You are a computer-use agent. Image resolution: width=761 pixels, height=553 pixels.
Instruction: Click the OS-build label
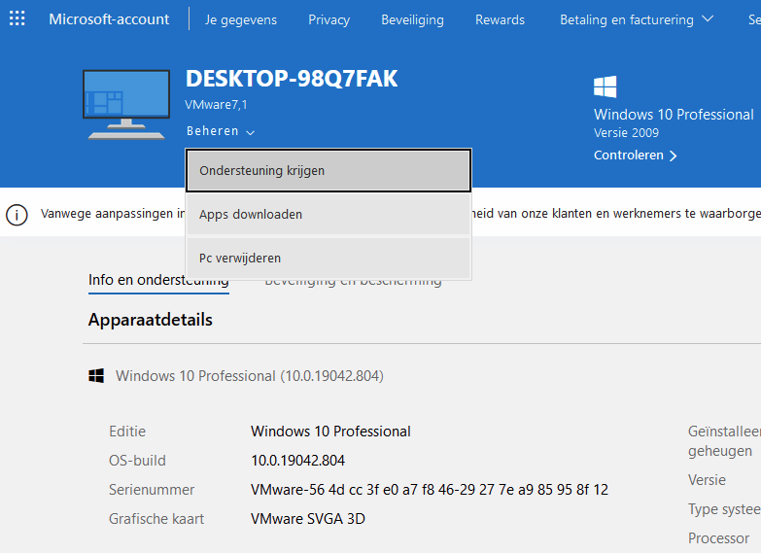pos(137,461)
